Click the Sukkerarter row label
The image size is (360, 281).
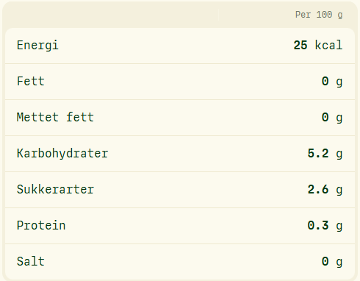click(x=55, y=189)
